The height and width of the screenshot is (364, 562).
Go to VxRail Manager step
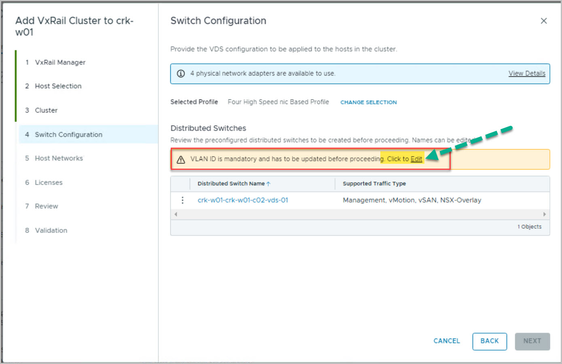click(x=60, y=62)
